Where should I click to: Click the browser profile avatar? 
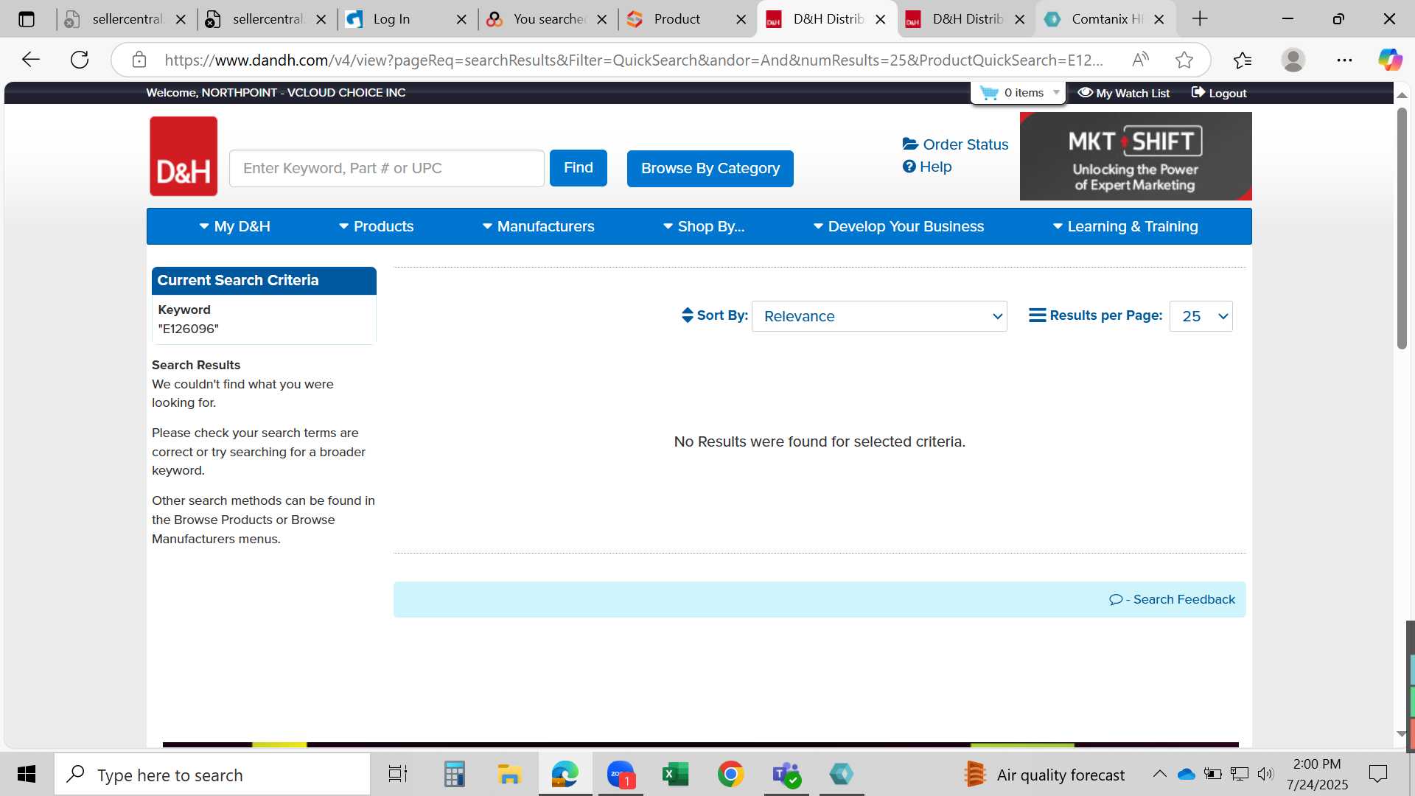[x=1293, y=60]
